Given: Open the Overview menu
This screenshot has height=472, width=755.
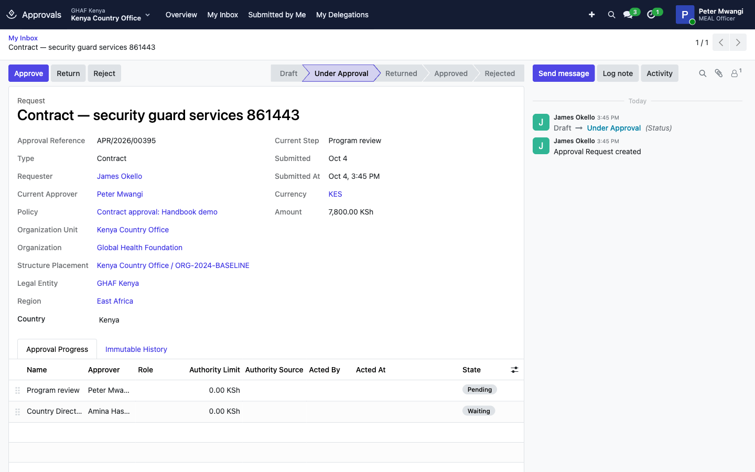Looking at the screenshot, I should click(x=181, y=15).
